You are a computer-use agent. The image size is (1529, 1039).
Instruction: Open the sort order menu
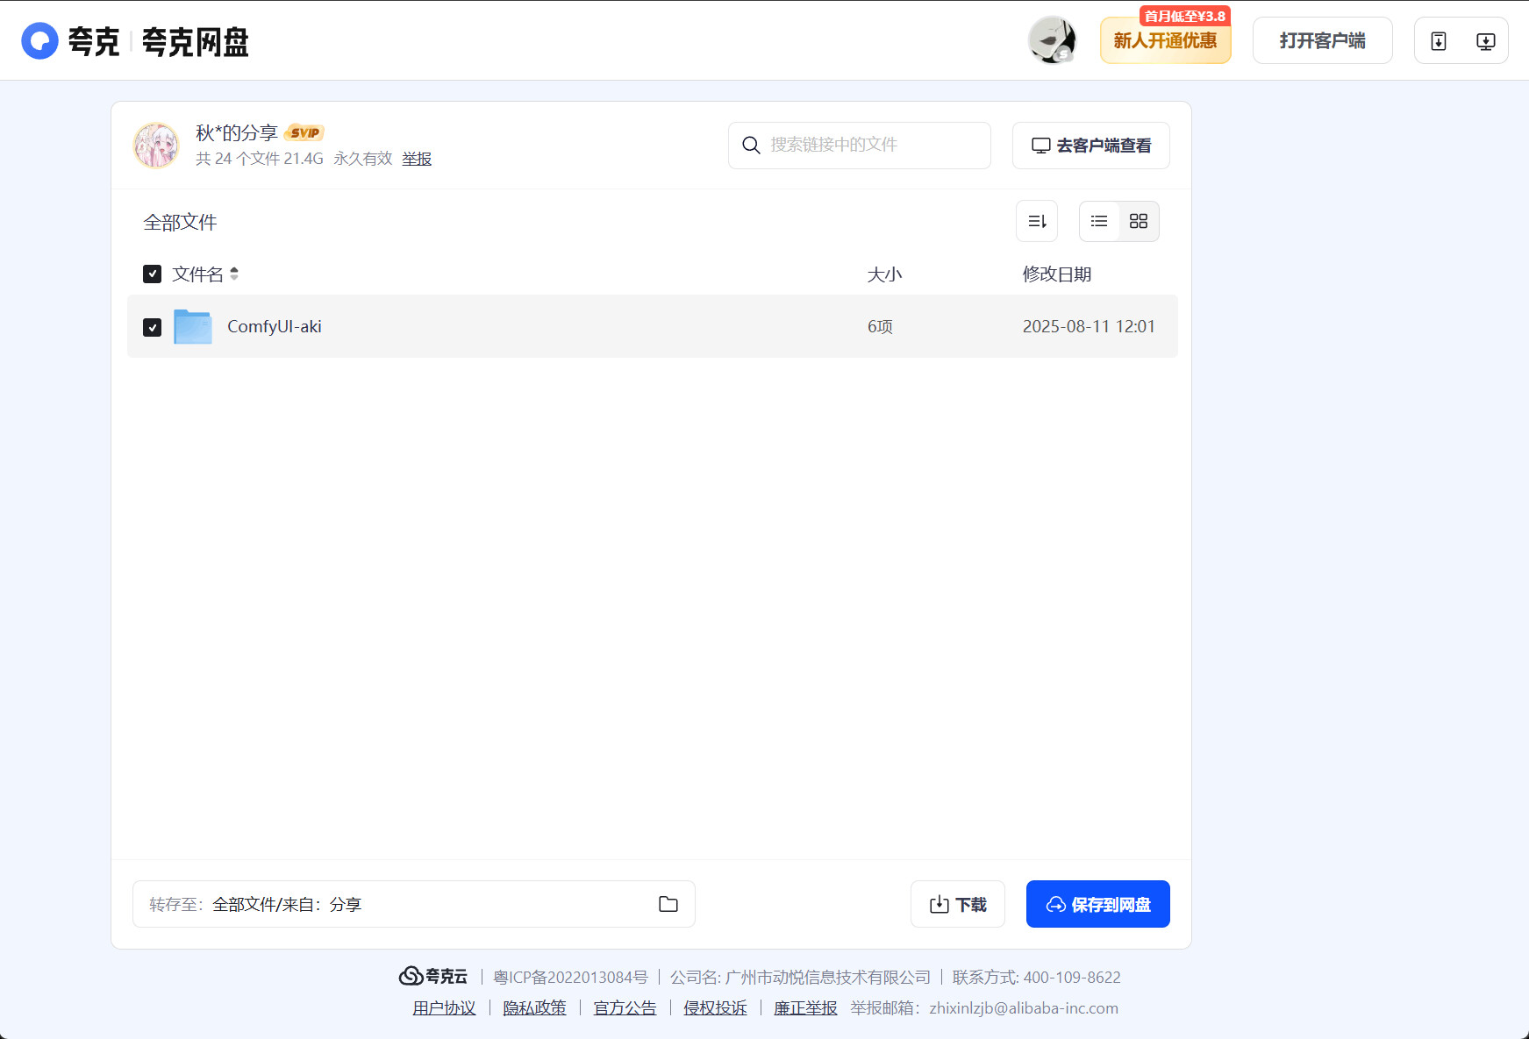coord(1037,221)
